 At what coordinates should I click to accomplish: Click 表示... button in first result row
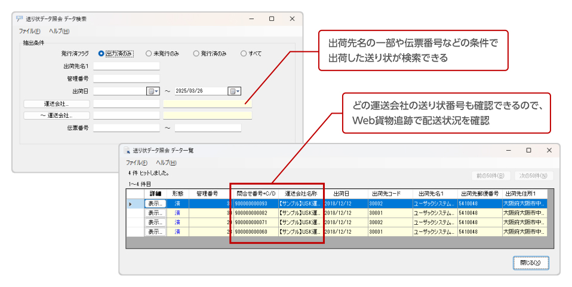pyautogui.click(x=155, y=204)
